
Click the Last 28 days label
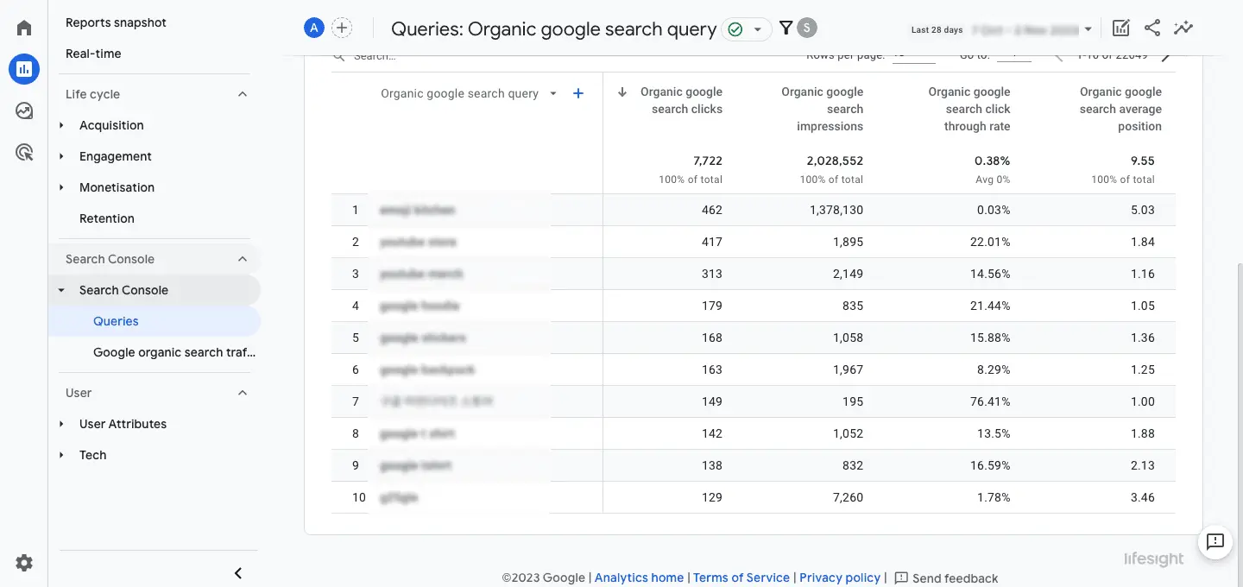(937, 29)
